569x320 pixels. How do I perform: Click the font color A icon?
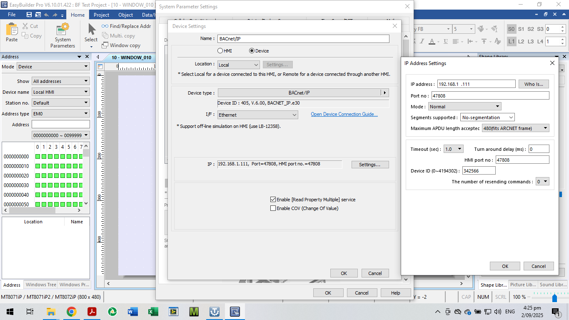[432, 42]
